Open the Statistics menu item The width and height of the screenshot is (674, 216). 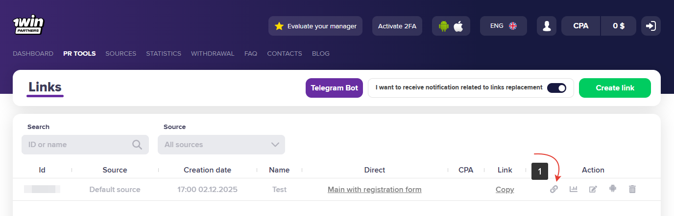[x=164, y=53]
